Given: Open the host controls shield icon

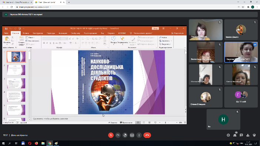Looking at the screenshot, I should click(x=254, y=135).
